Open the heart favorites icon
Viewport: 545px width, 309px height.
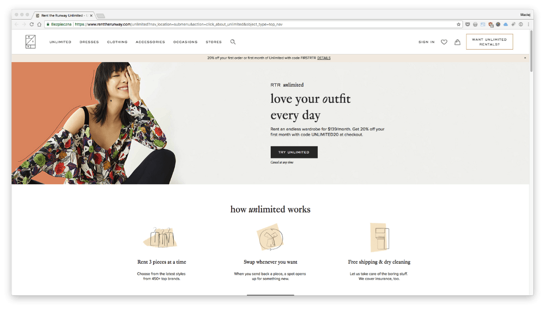tap(444, 42)
